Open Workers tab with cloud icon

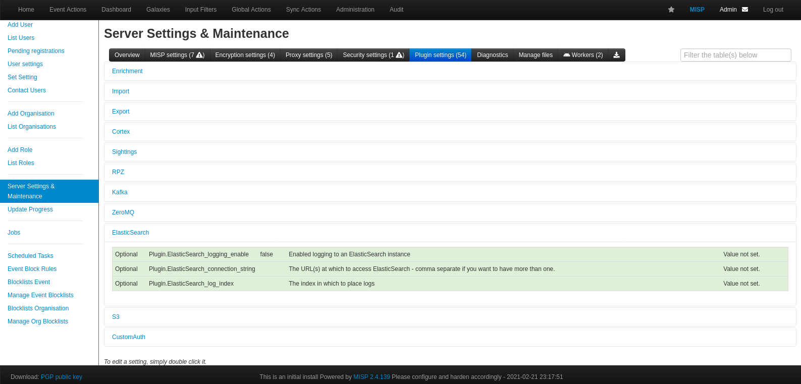[583, 55]
